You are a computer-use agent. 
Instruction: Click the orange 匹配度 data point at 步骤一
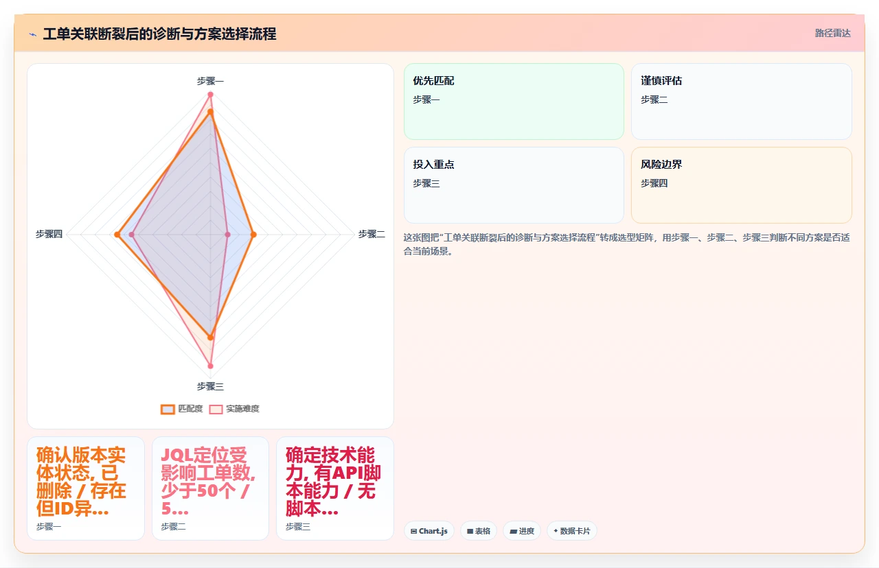click(x=210, y=111)
